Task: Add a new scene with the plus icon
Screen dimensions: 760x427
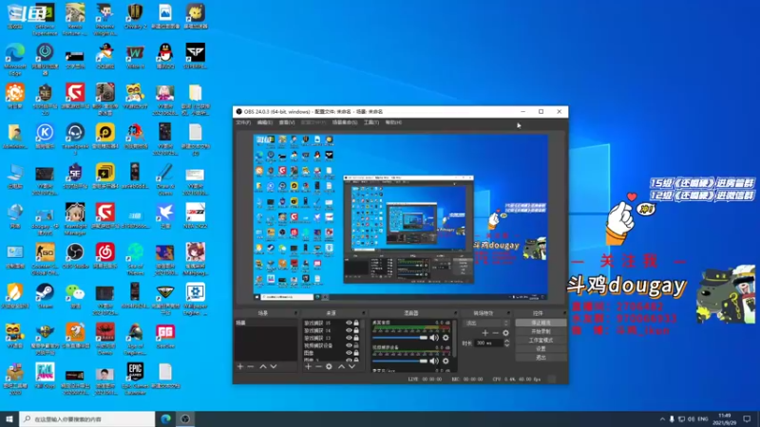Action: tap(240, 367)
